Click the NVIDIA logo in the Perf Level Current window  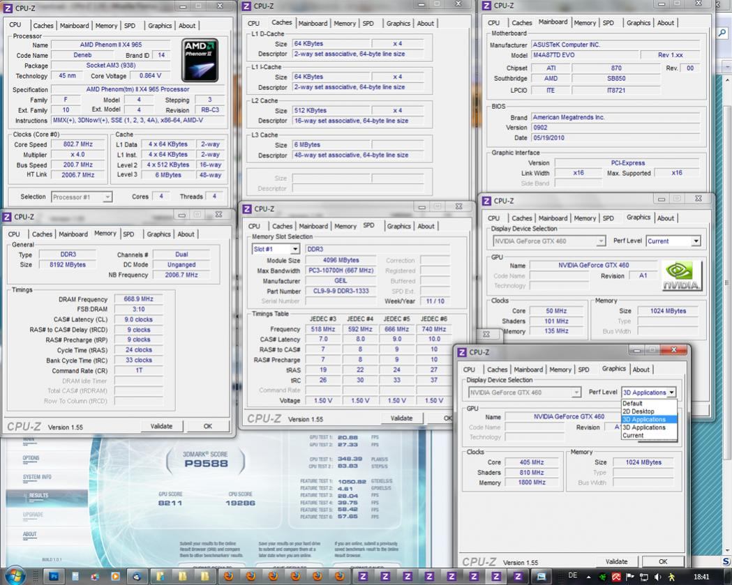[x=682, y=277]
